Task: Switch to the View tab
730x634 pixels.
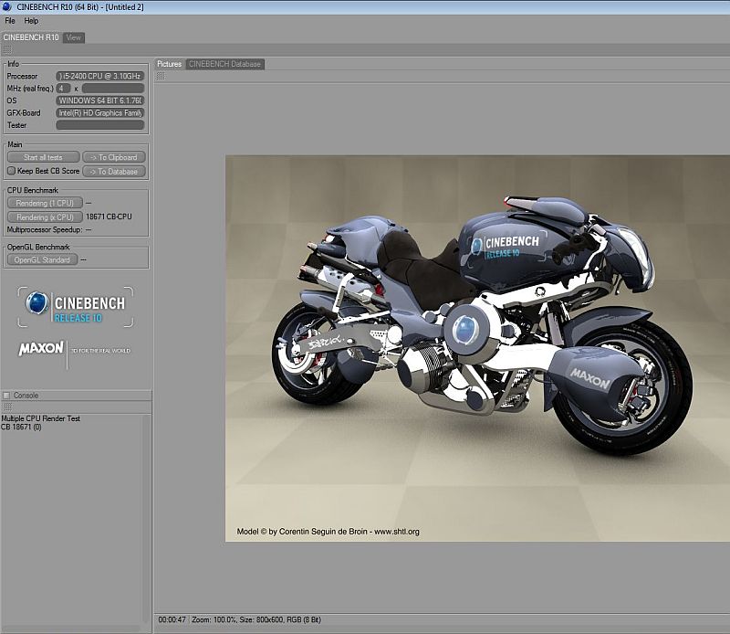Action: click(x=74, y=37)
